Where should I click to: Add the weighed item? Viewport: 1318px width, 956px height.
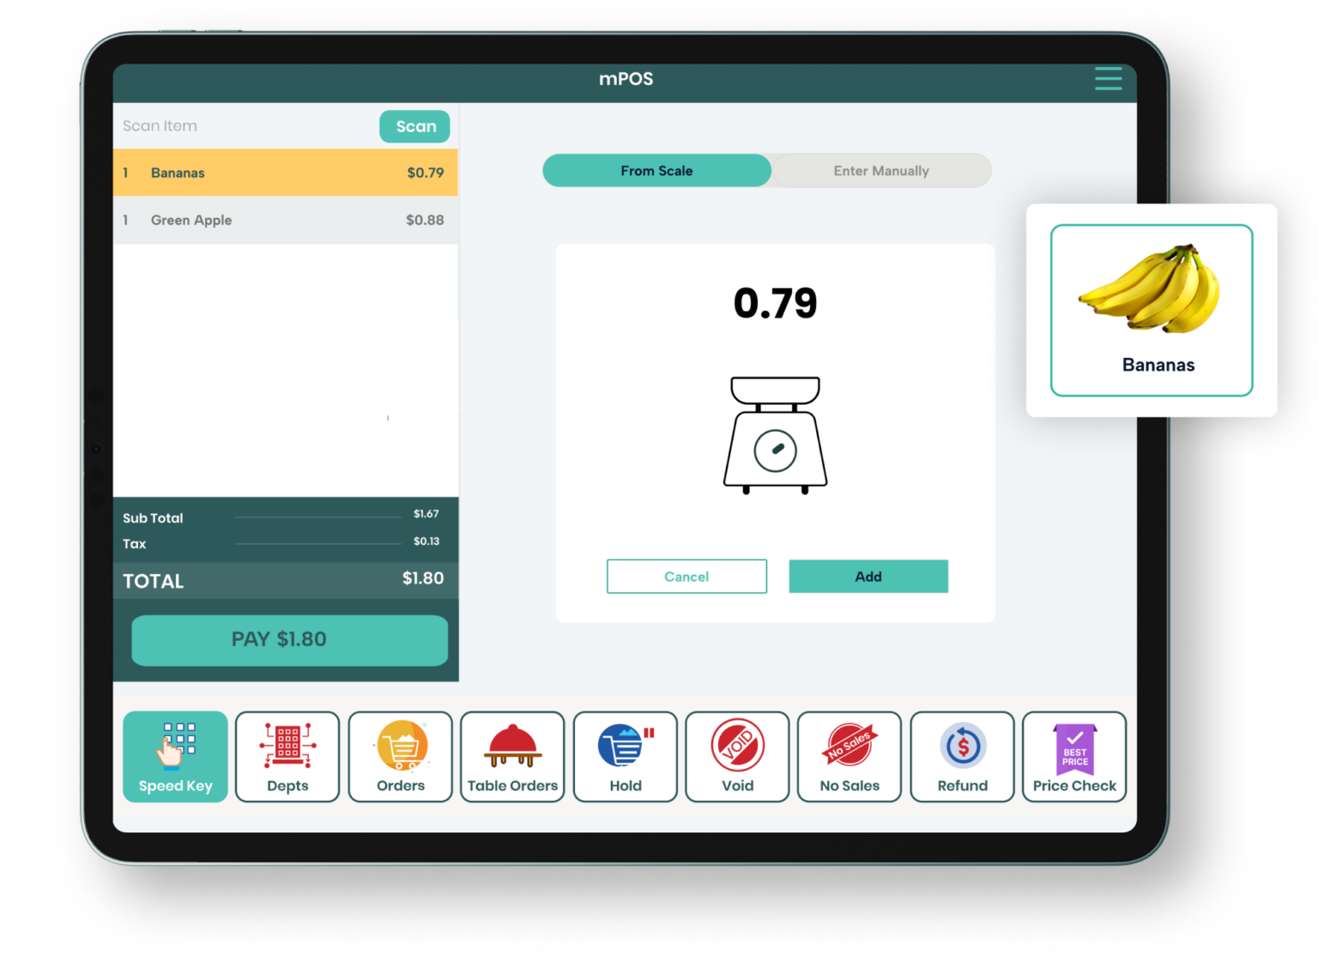868,577
